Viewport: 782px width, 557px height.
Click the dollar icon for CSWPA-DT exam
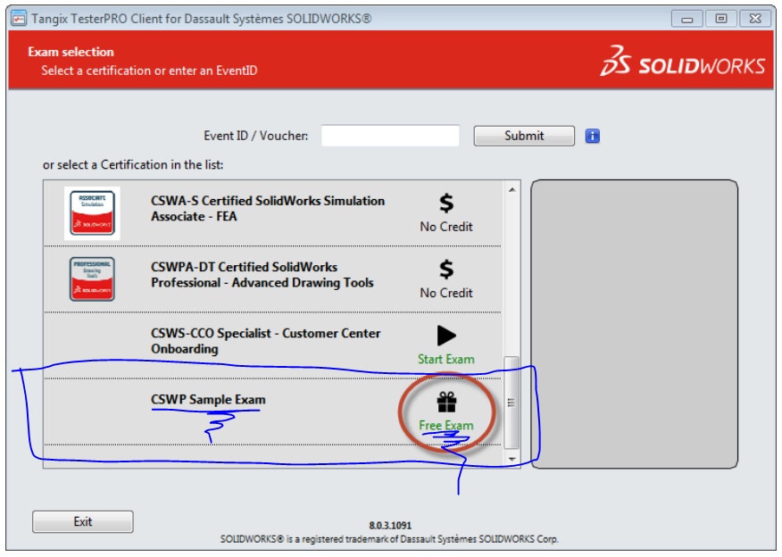[x=446, y=269]
